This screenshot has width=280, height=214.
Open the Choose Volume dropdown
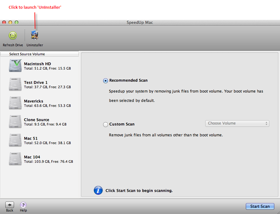click(237, 123)
